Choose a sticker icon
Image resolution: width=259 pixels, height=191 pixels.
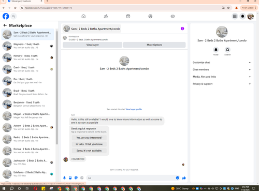pos(76,178)
